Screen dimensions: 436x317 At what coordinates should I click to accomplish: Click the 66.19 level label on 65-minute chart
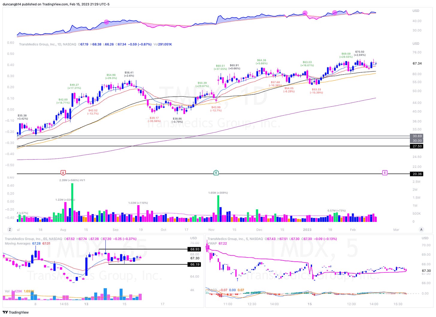tap(195, 264)
